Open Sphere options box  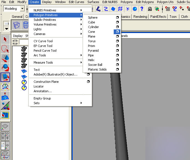pos(117,17)
